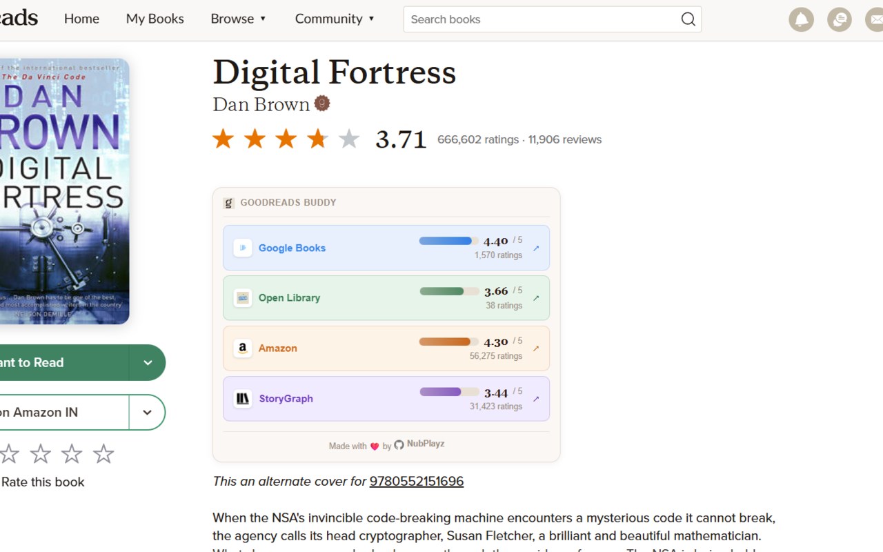Open the Browse dropdown menu

(x=239, y=19)
